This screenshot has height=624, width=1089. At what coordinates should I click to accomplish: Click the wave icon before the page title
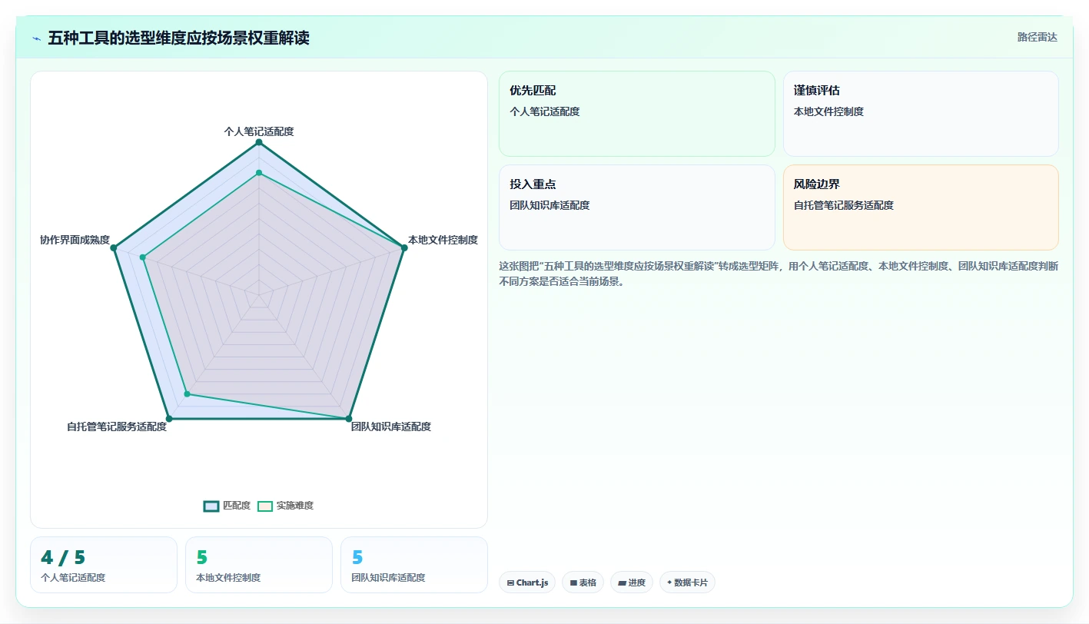[36, 38]
